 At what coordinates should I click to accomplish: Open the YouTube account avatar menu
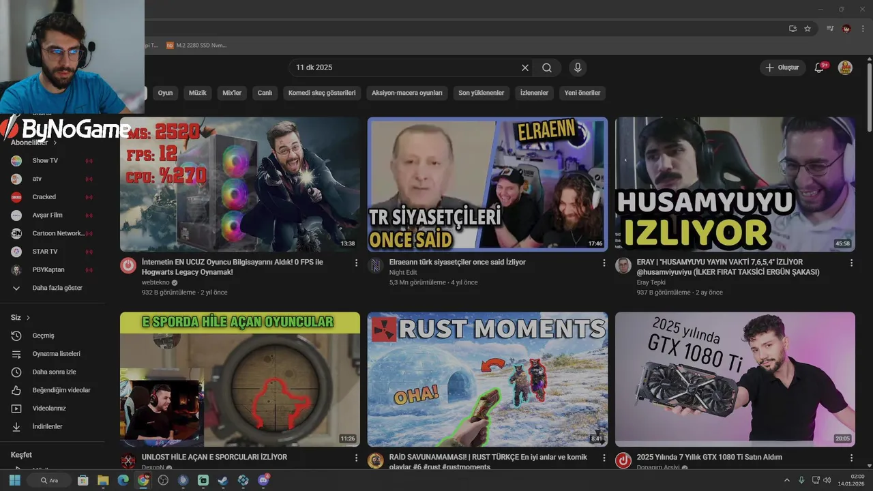pyautogui.click(x=845, y=68)
